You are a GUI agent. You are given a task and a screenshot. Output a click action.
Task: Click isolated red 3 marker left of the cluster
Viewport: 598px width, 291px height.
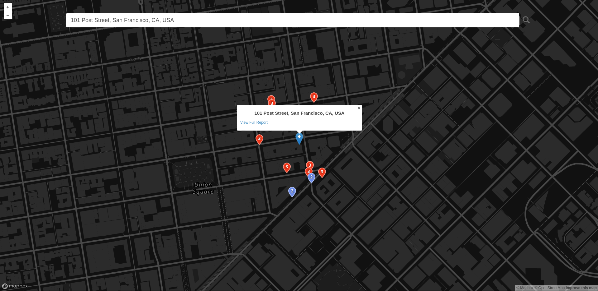(x=287, y=168)
